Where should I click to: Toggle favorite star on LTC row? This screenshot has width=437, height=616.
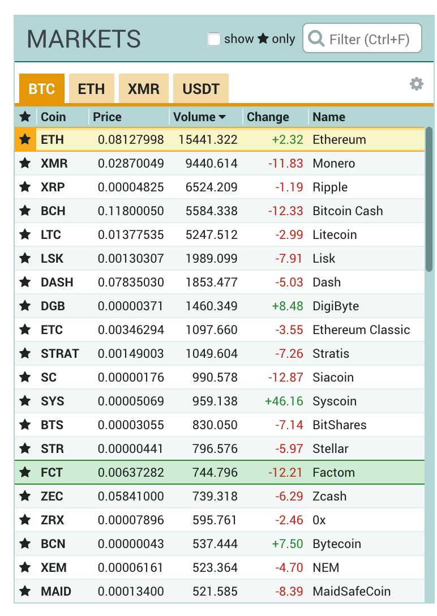coord(25,235)
